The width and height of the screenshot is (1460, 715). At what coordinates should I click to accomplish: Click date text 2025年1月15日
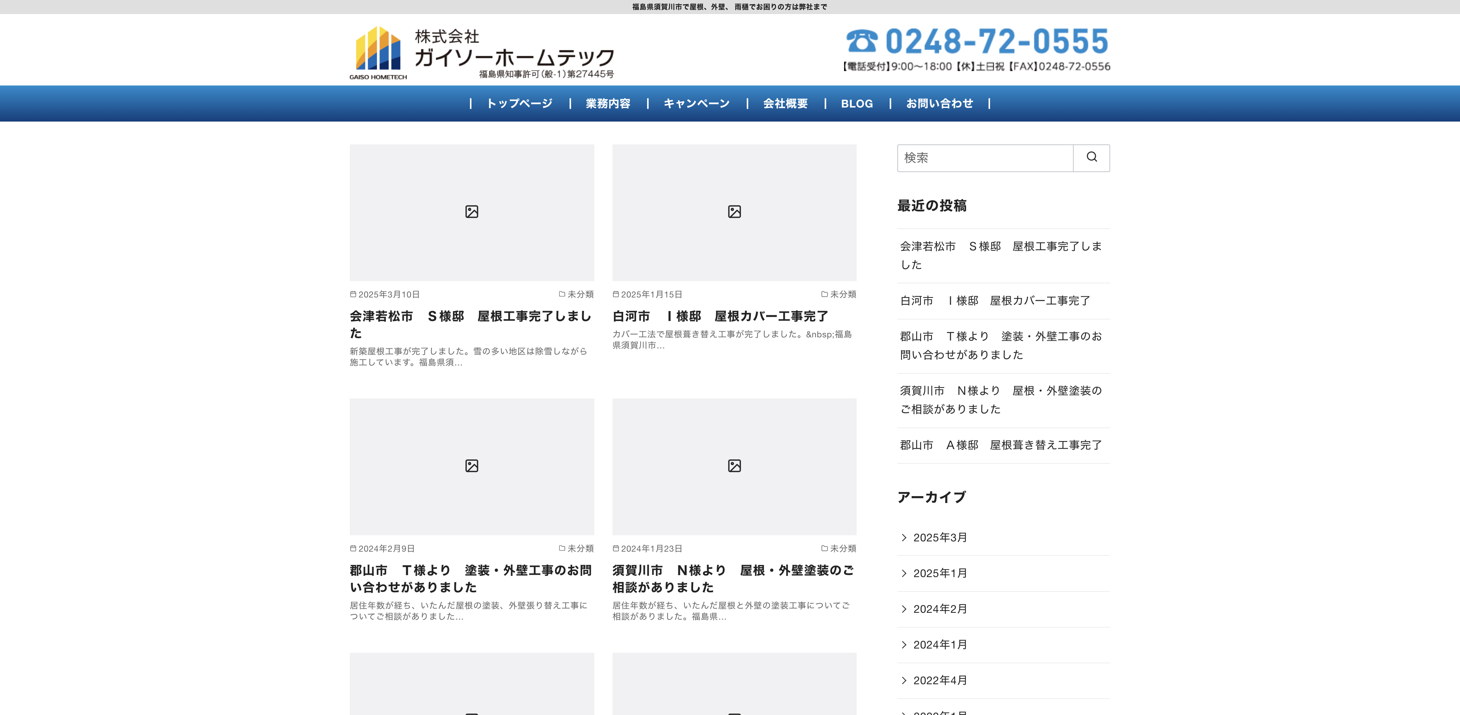point(651,294)
